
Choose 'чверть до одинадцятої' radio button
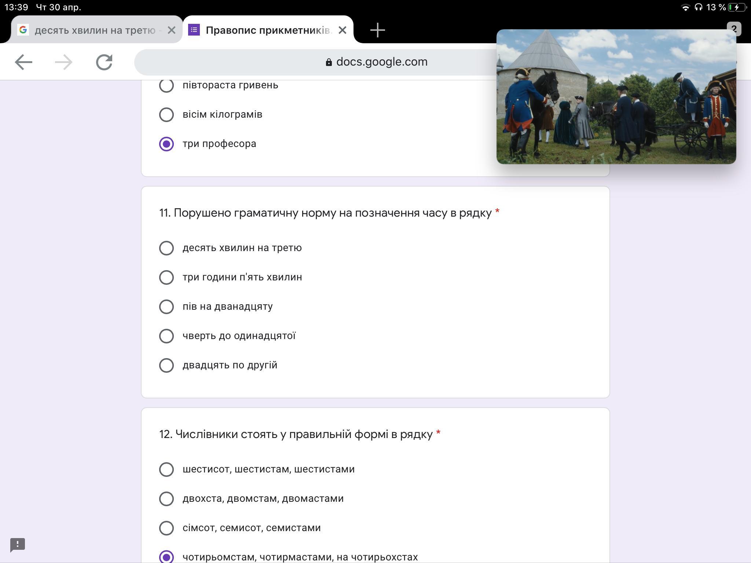coord(166,336)
